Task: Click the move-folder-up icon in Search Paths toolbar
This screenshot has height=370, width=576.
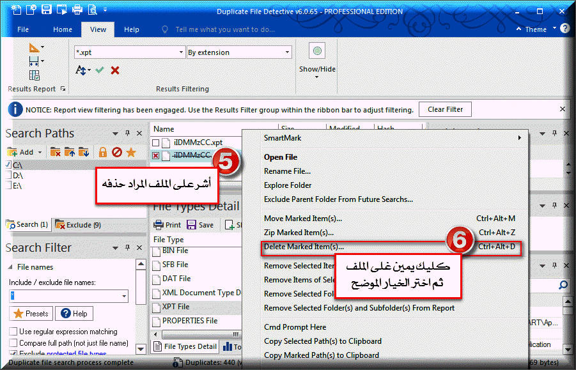Action: [70, 152]
